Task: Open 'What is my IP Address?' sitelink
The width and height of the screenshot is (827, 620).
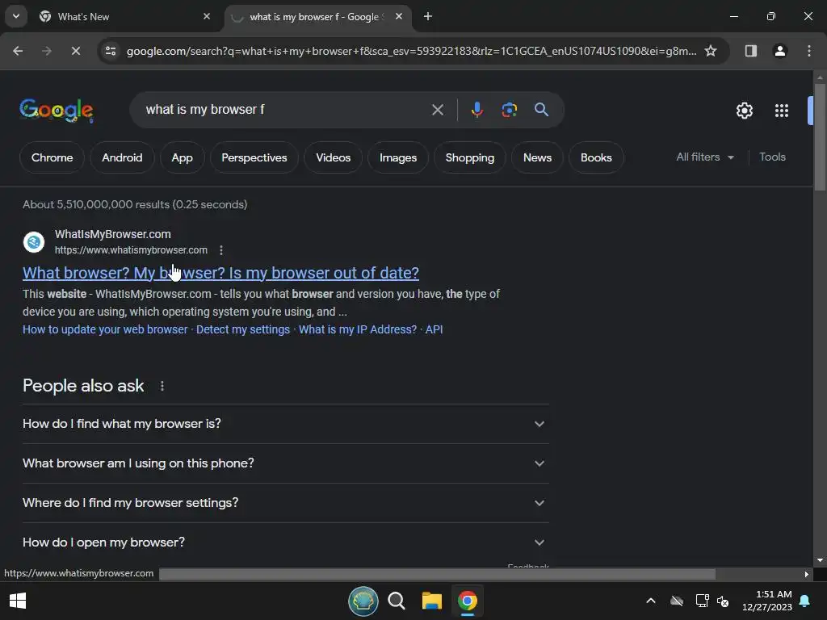Action: click(x=358, y=329)
